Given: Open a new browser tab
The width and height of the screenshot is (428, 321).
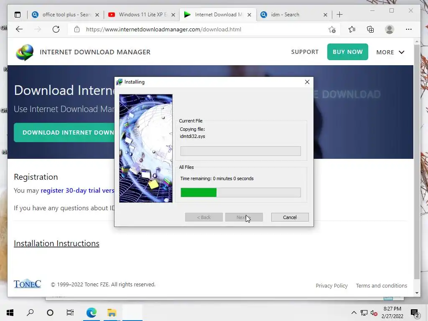Looking at the screenshot, I should (x=339, y=15).
